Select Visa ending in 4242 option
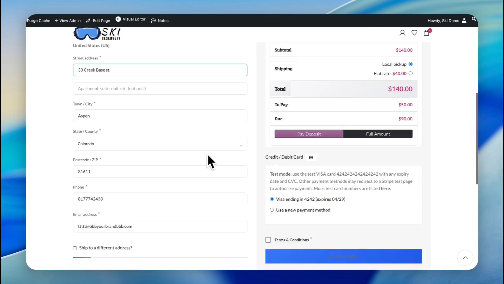 pos(272,199)
